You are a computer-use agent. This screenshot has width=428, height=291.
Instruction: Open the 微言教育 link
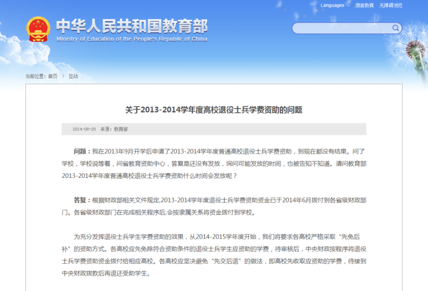tap(364, 6)
